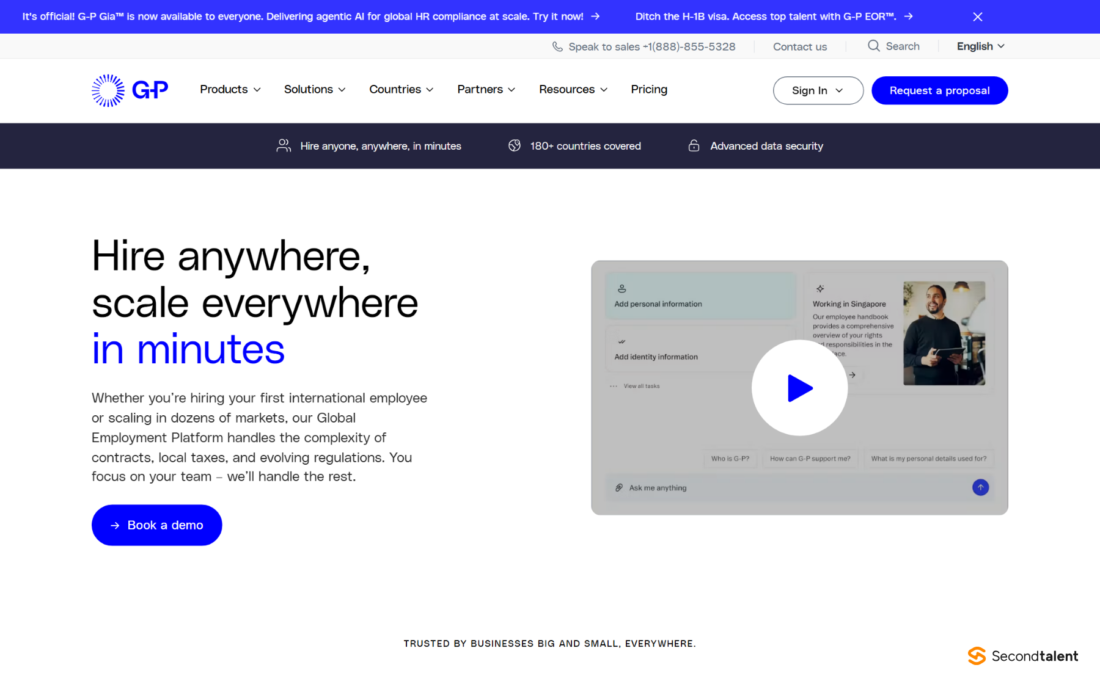The image size is (1100, 687).
Task: Click the search magnifier icon
Action: click(x=874, y=46)
